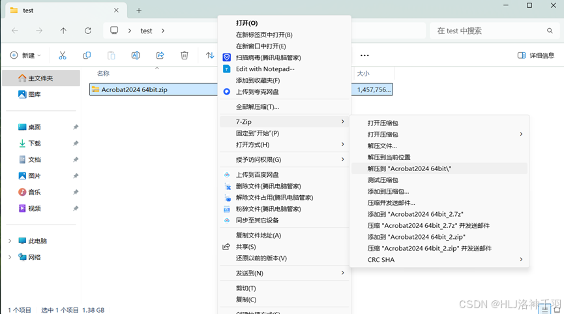Go back with the left arrow

coord(15,31)
